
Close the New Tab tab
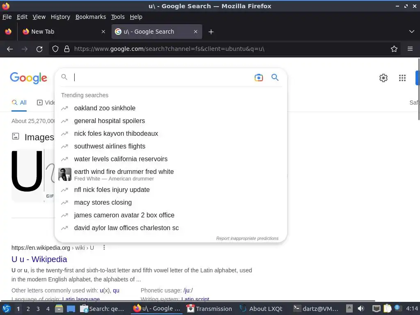tap(103, 32)
